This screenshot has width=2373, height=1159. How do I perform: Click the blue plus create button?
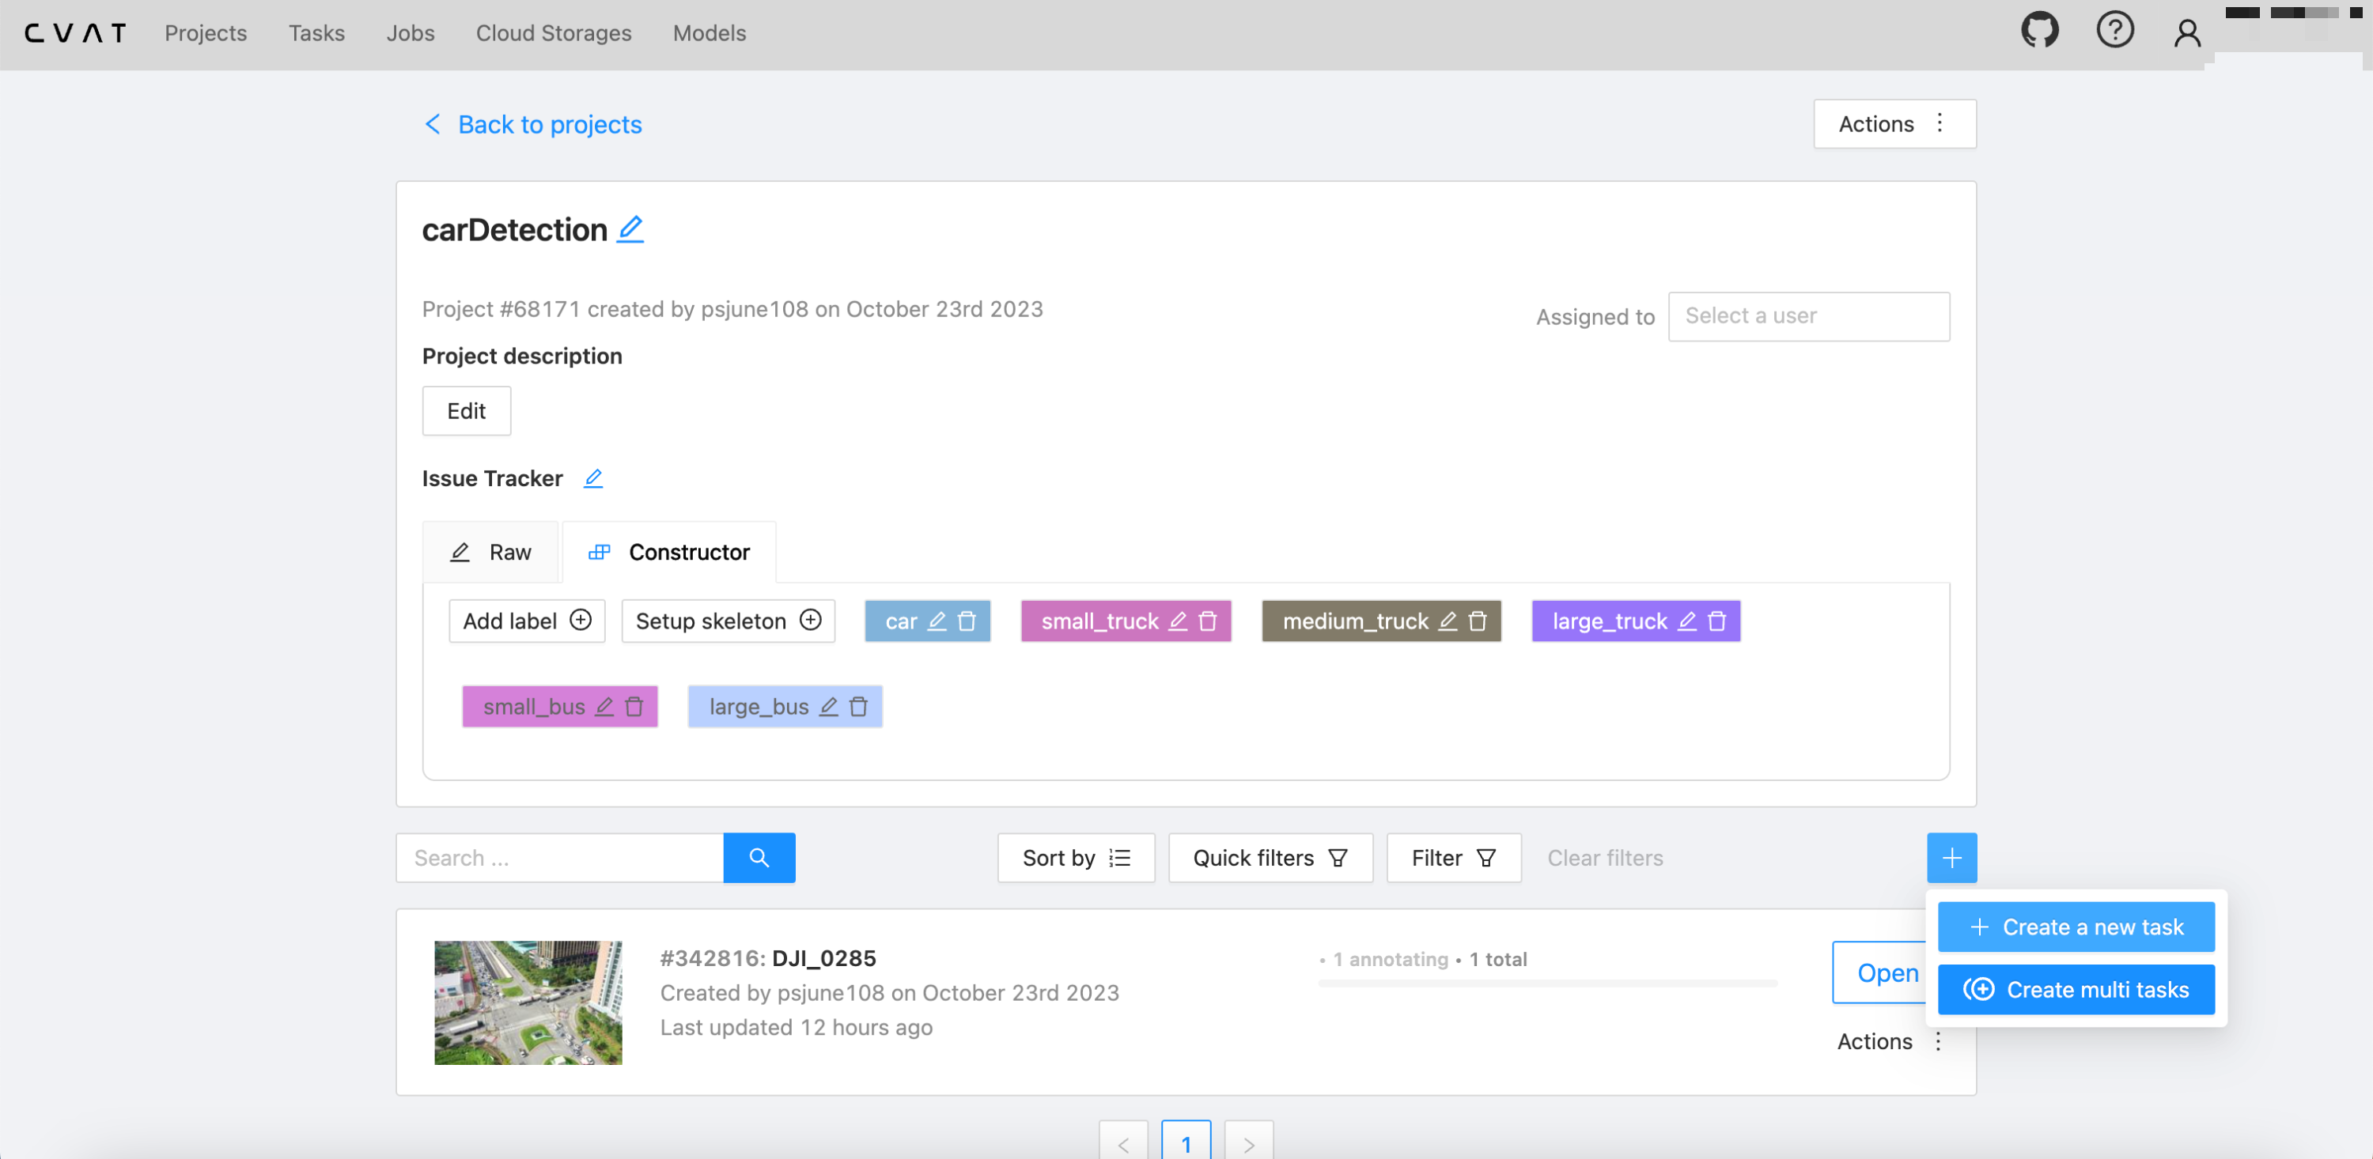[x=1951, y=858]
